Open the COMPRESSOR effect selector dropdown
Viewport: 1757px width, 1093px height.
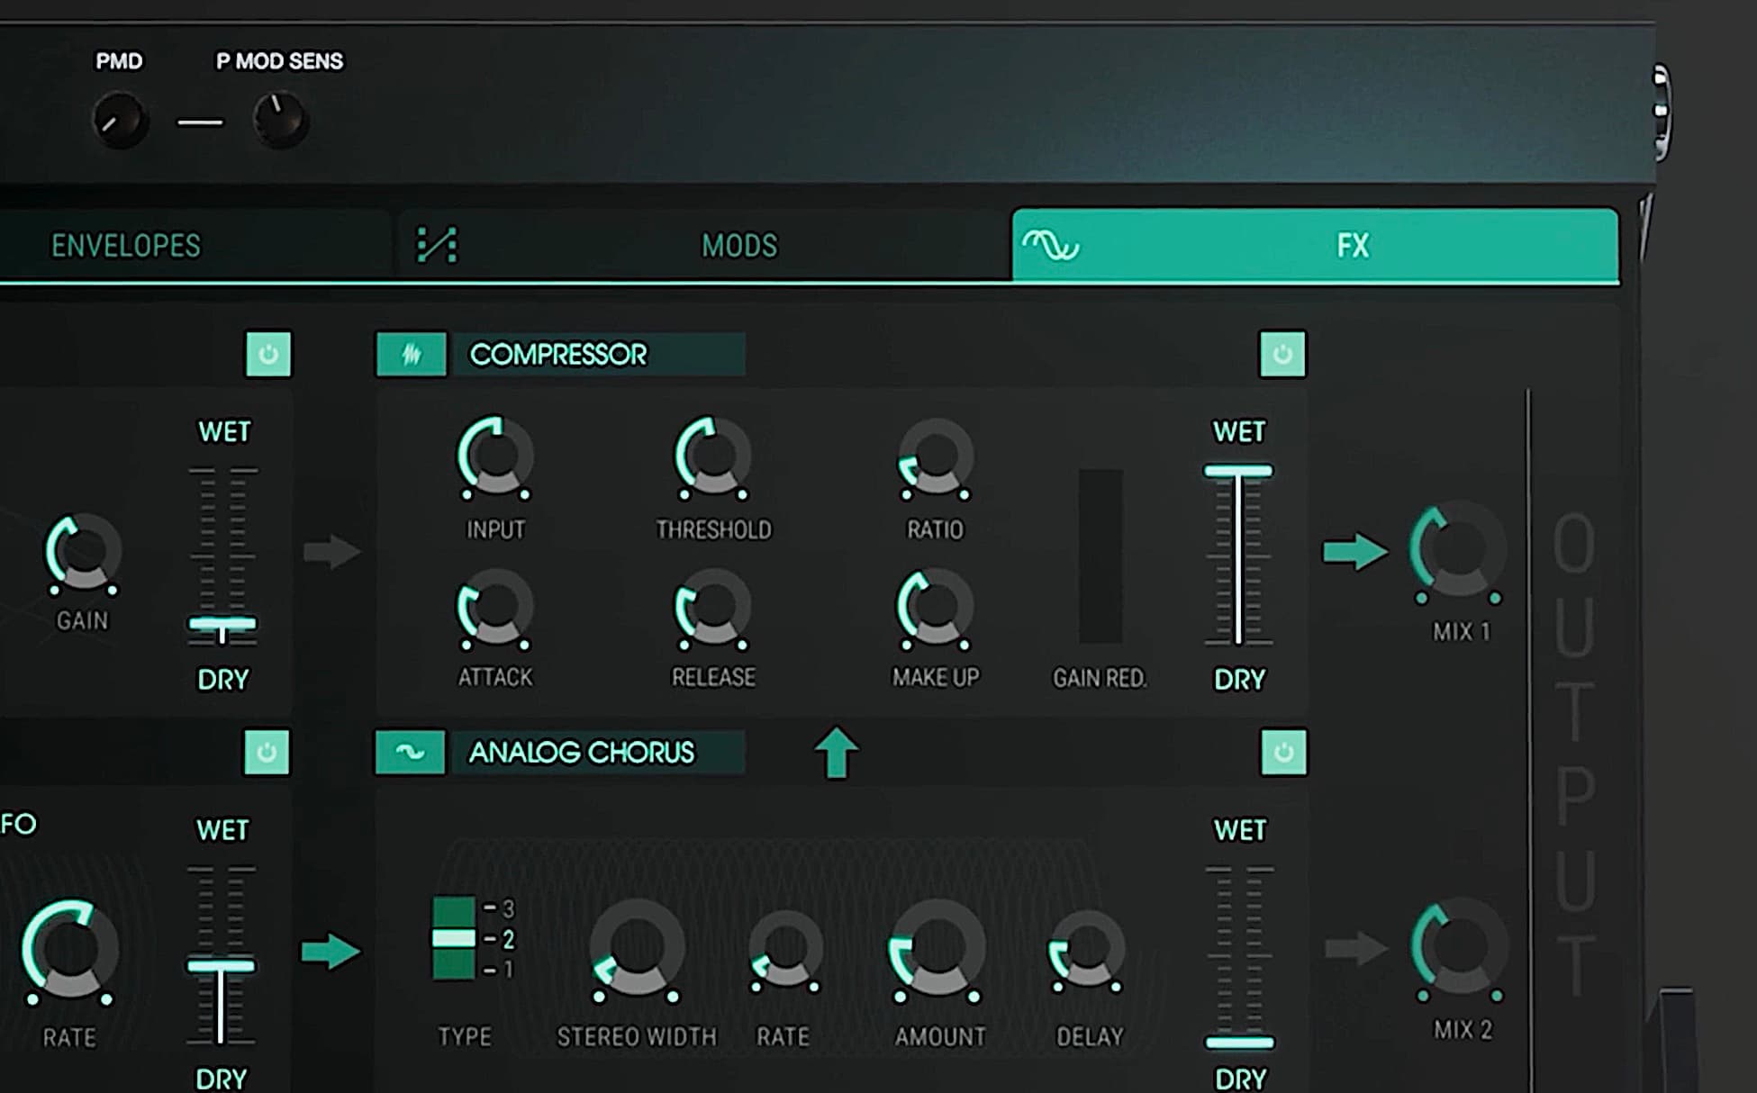[x=598, y=354]
